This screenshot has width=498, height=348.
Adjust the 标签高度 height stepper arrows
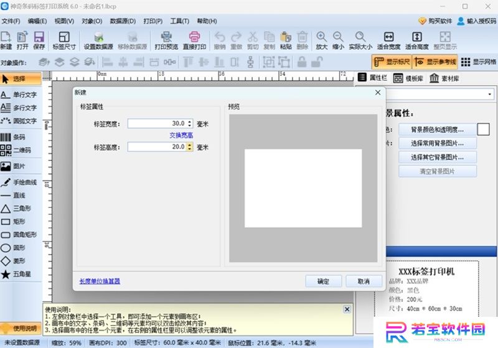(x=190, y=147)
